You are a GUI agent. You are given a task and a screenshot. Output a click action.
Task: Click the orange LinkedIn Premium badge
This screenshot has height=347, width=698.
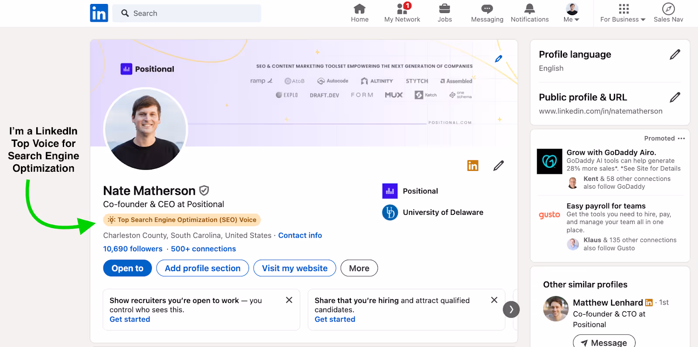473,166
